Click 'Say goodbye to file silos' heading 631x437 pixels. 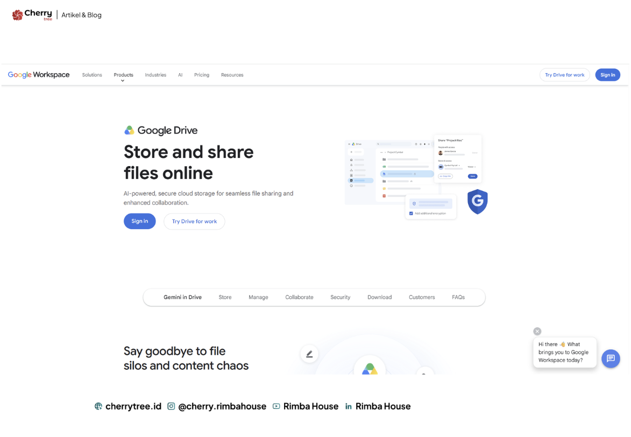click(186, 358)
